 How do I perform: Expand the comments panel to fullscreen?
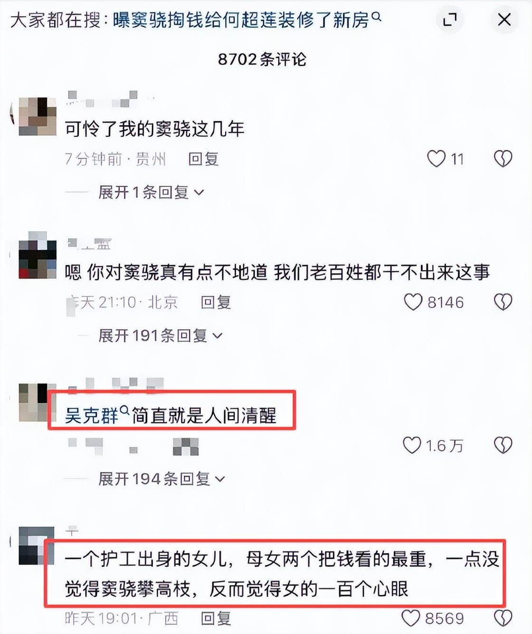pyautogui.click(x=449, y=19)
